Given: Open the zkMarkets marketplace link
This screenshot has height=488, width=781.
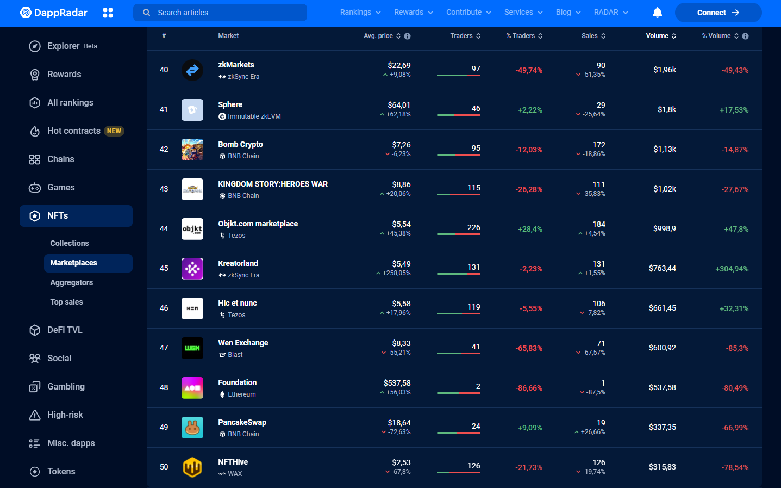Looking at the screenshot, I should click(236, 65).
